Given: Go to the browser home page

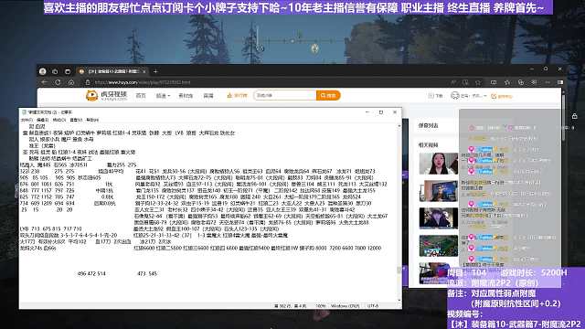Looking at the screenshot, I should point(71,82).
